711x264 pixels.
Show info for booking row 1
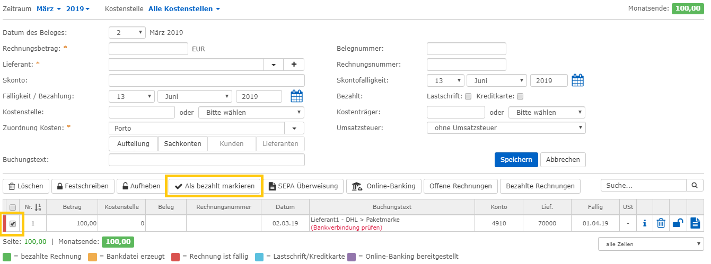[645, 223]
